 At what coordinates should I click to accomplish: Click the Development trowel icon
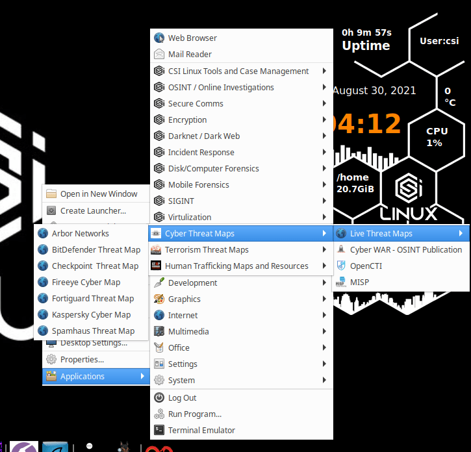(159, 282)
